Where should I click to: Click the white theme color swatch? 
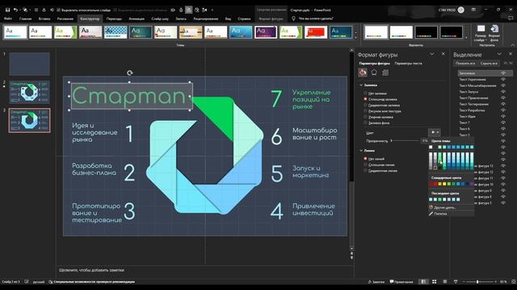(x=431, y=147)
